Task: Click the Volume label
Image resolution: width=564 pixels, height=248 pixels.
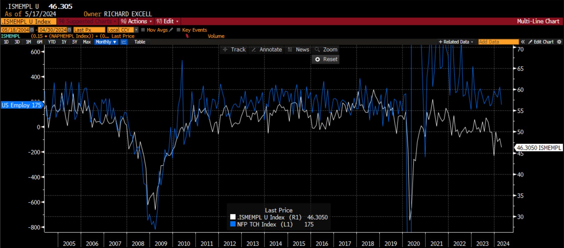Action: click(216, 36)
